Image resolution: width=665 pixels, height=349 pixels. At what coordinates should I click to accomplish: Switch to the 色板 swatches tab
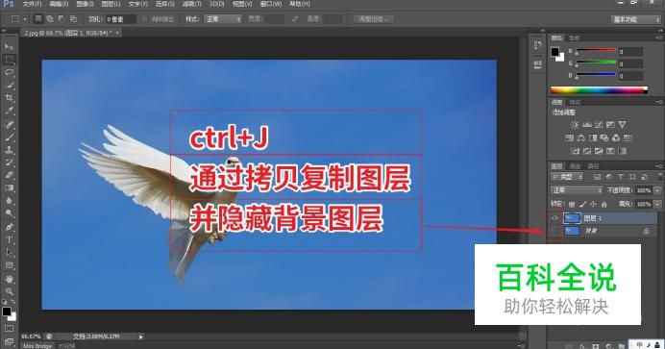click(575, 37)
